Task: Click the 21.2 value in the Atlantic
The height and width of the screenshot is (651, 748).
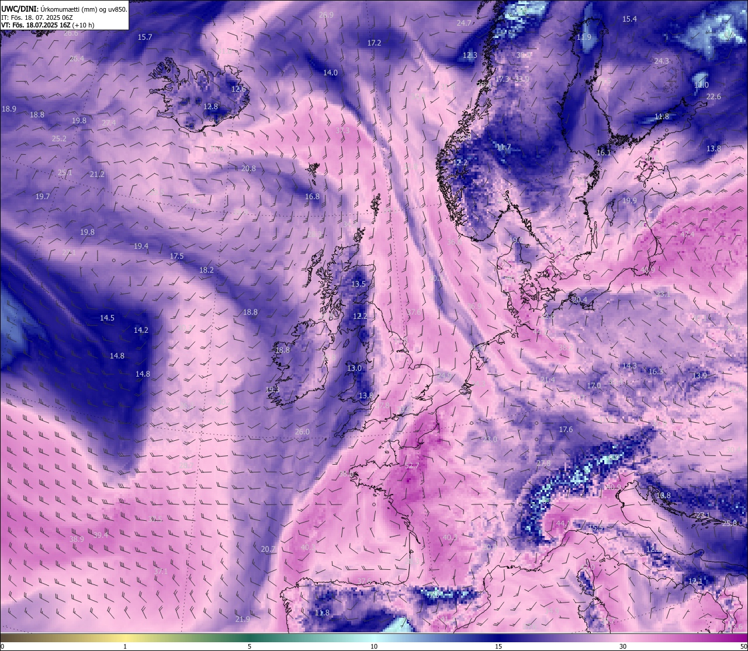Action: point(97,175)
